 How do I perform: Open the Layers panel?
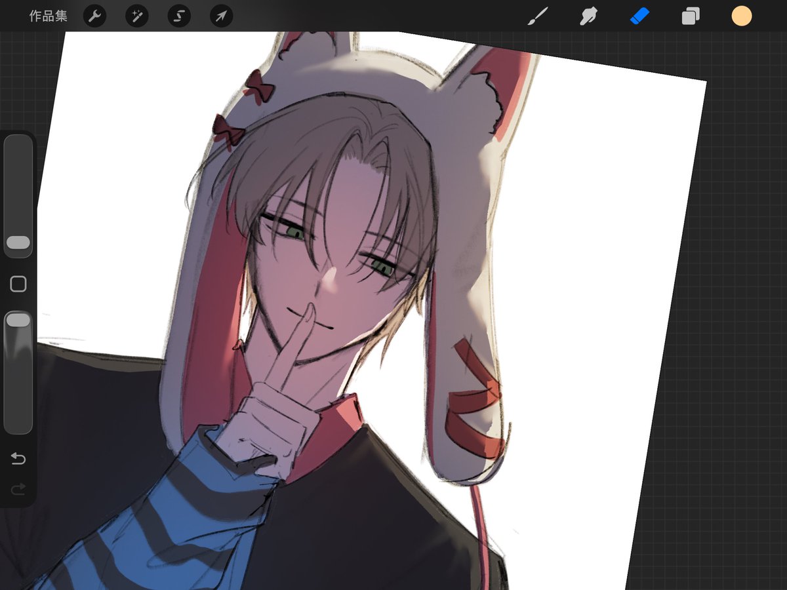click(x=690, y=16)
